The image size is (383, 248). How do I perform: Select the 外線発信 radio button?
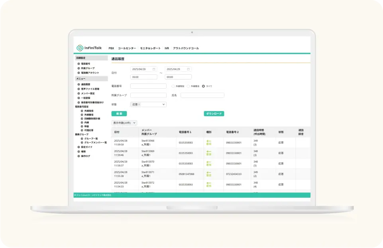[x=173, y=86]
